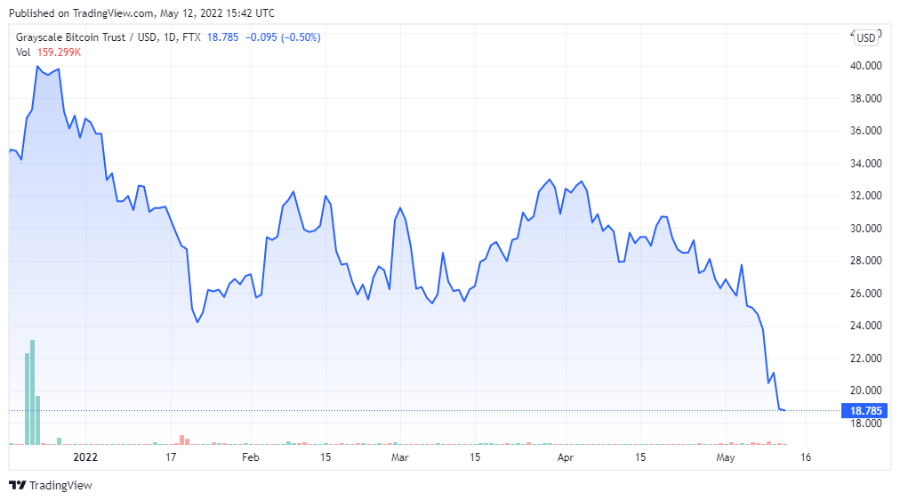The image size is (900, 501).
Task: Click the 38.000 price axis label
Action: coord(865,98)
